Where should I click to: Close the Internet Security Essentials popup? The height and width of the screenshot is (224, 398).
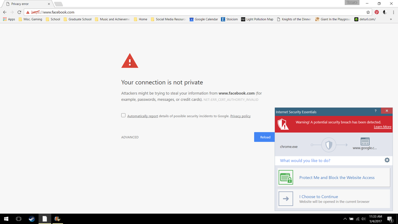[387, 111]
